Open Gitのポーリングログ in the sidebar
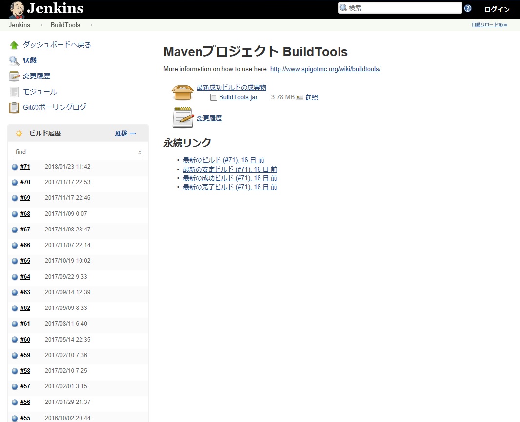This screenshot has width=520, height=422. click(54, 107)
